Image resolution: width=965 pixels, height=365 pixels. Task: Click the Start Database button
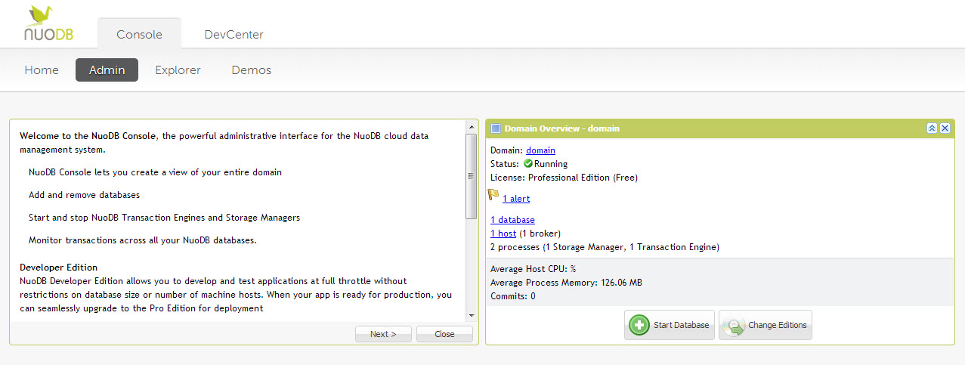point(670,325)
